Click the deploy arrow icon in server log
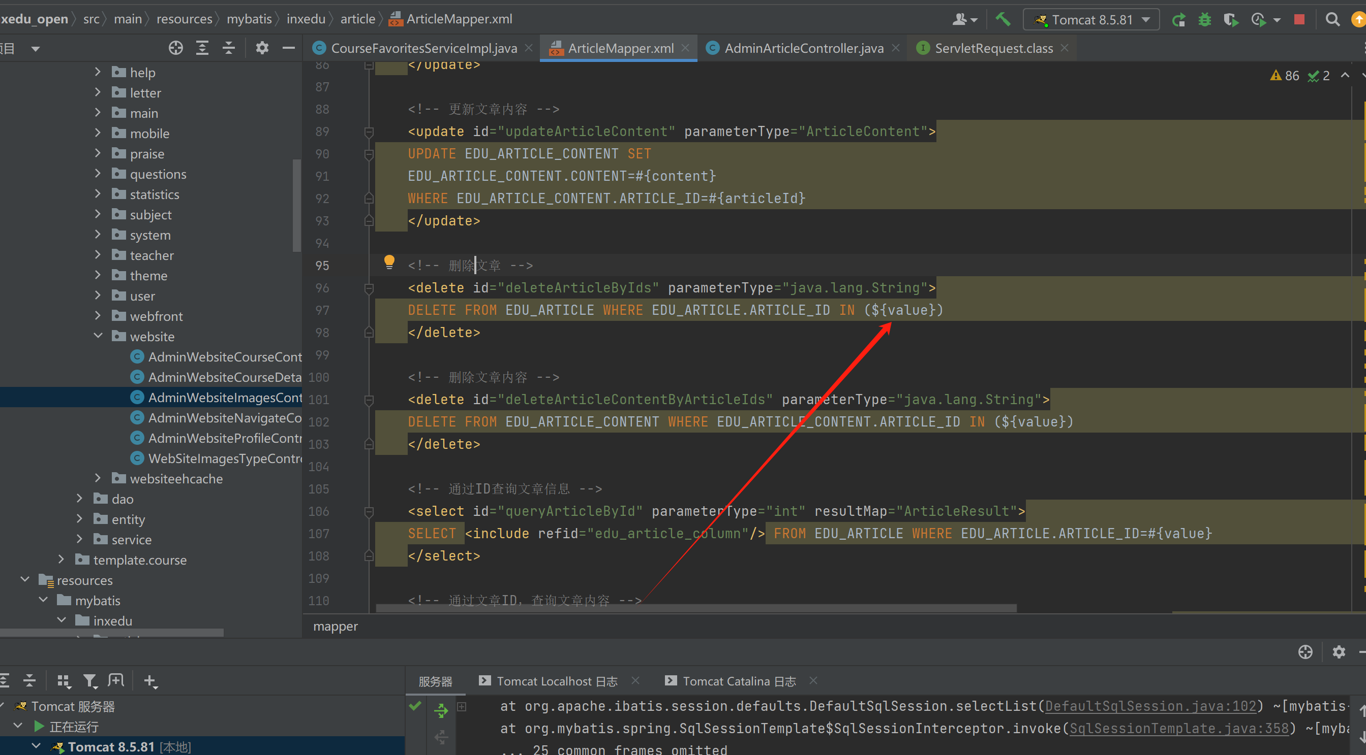This screenshot has width=1366, height=755. (441, 709)
